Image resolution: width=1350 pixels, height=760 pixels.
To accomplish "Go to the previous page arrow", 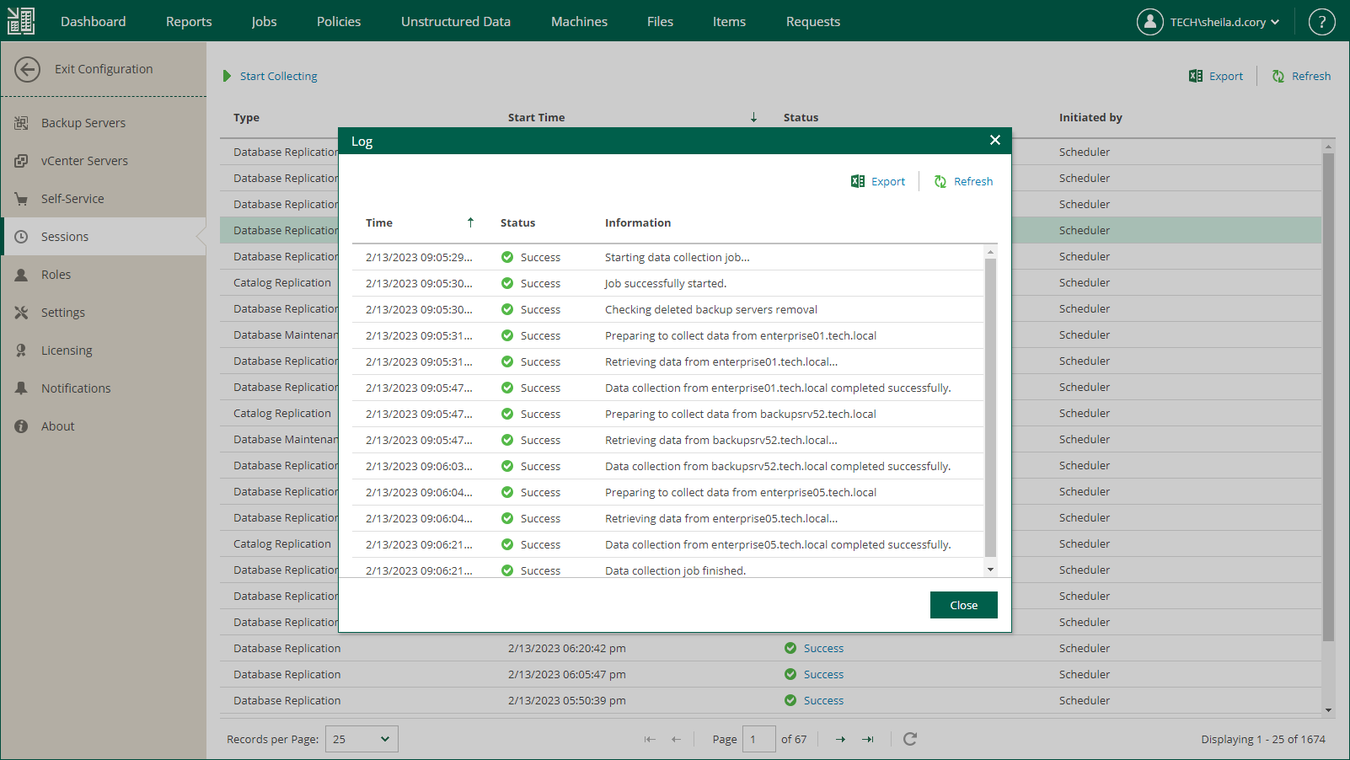I will pyautogui.click(x=676, y=739).
